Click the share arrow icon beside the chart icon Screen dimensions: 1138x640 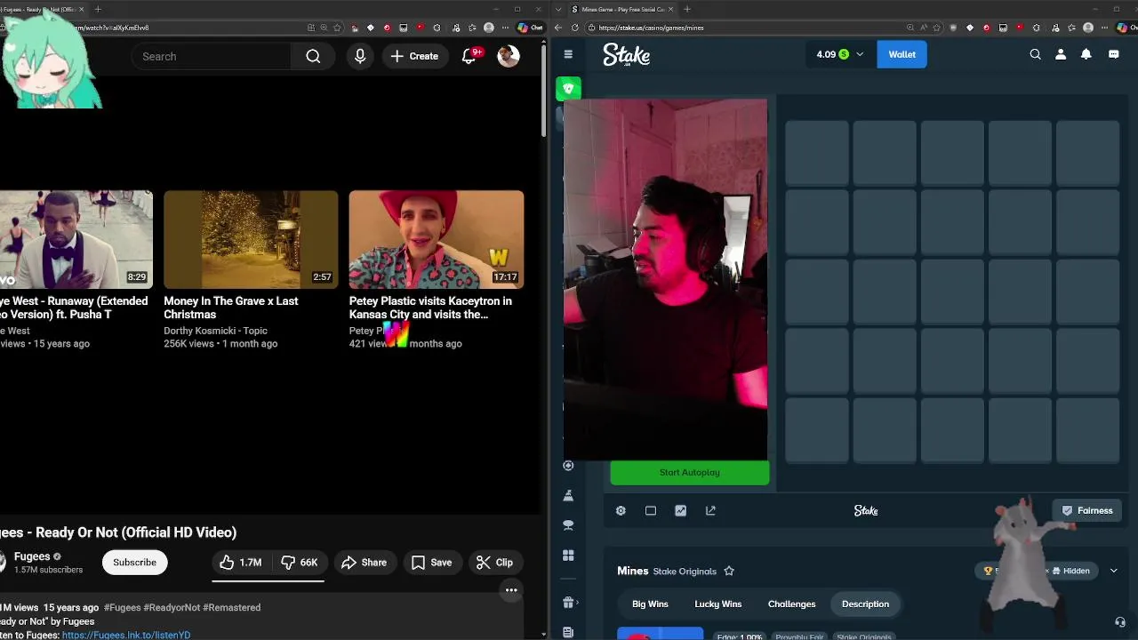point(710,510)
